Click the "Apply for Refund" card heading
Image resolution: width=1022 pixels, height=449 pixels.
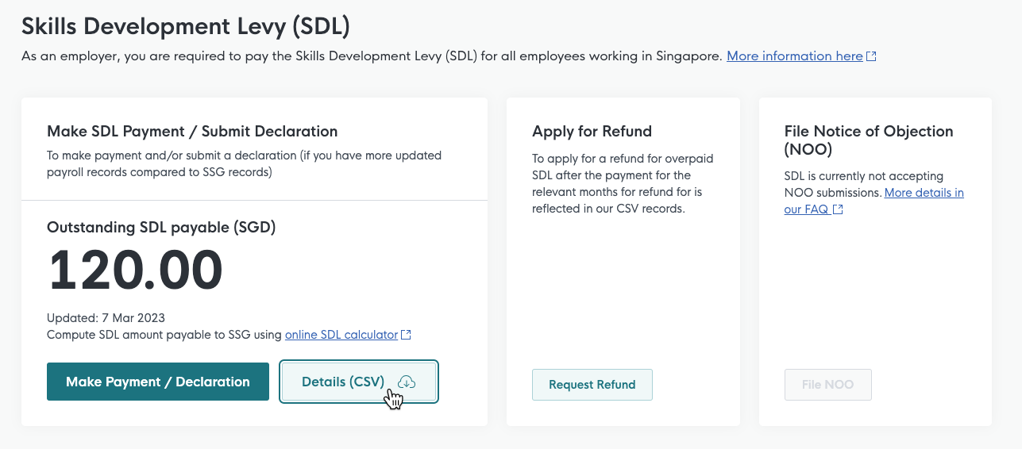point(592,132)
